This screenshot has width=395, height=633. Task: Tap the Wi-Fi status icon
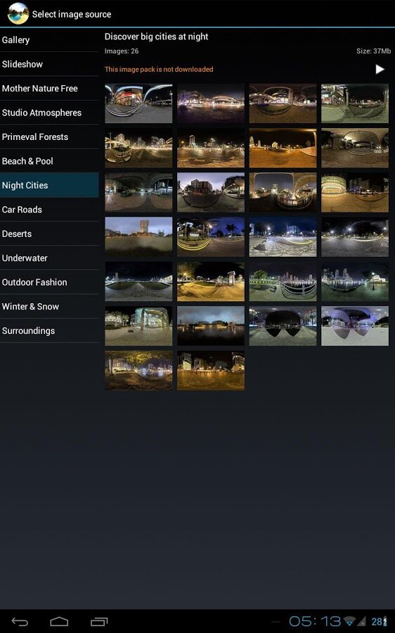point(349,621)
